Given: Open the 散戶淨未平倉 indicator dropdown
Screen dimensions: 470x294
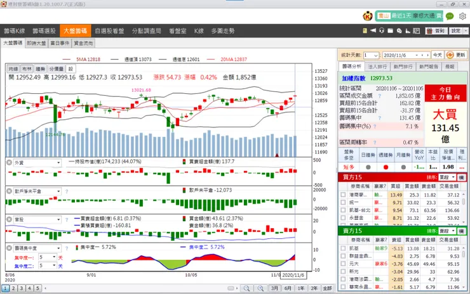Looking at the screenshot, I should (37, 191).
